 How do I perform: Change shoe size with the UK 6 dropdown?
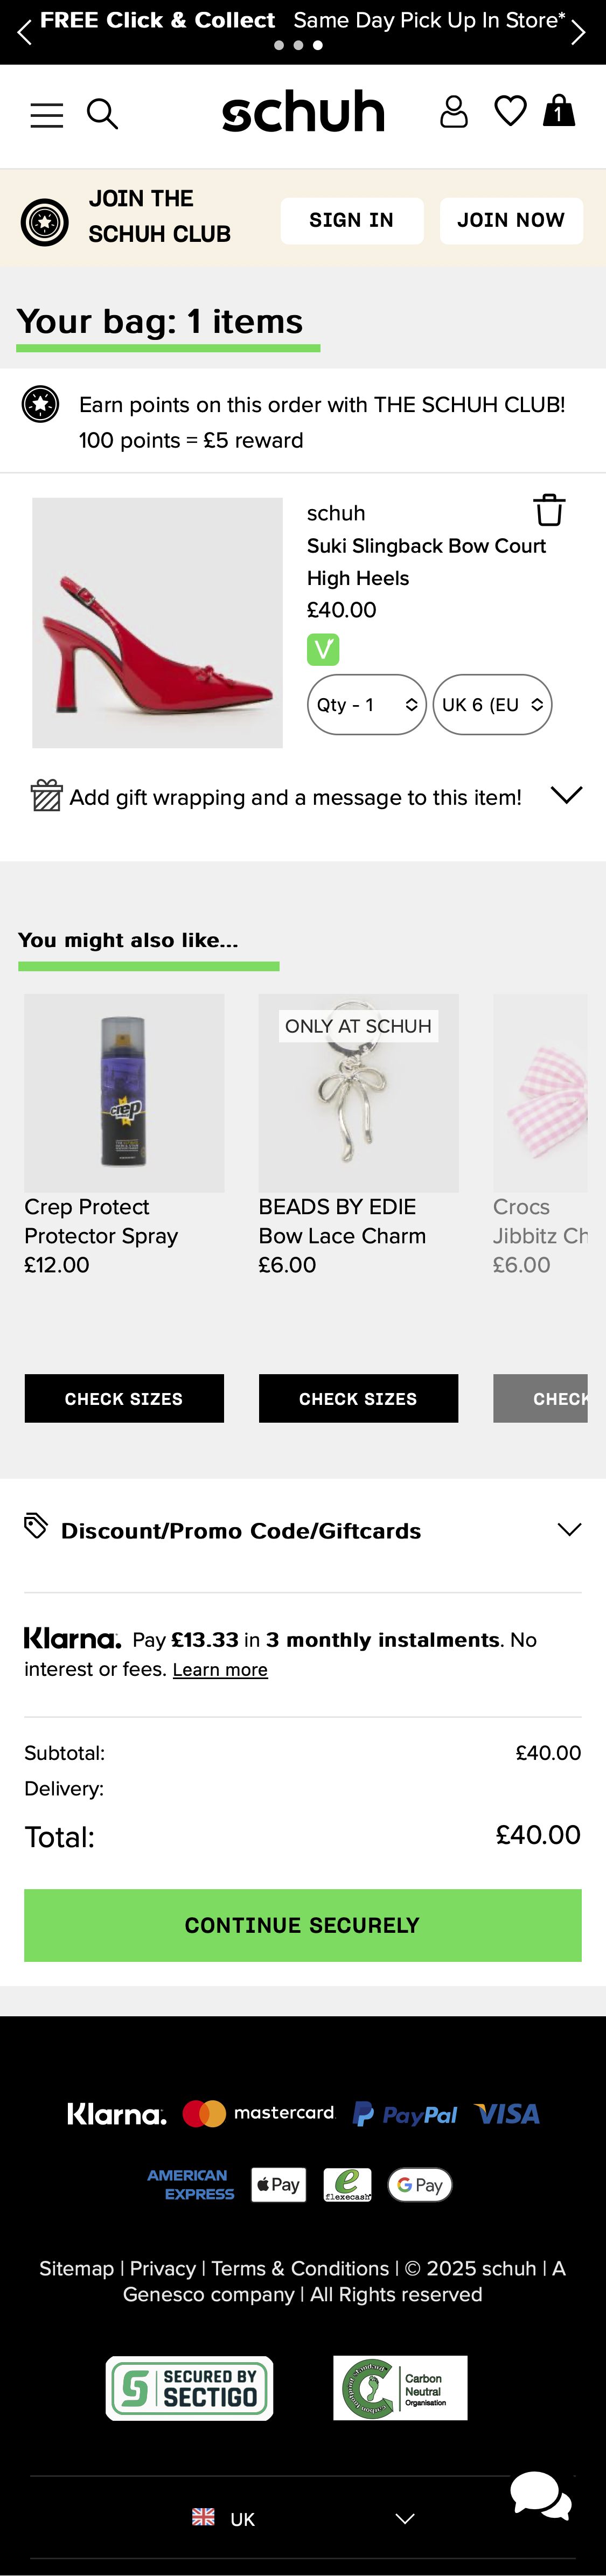click(492, 704)
